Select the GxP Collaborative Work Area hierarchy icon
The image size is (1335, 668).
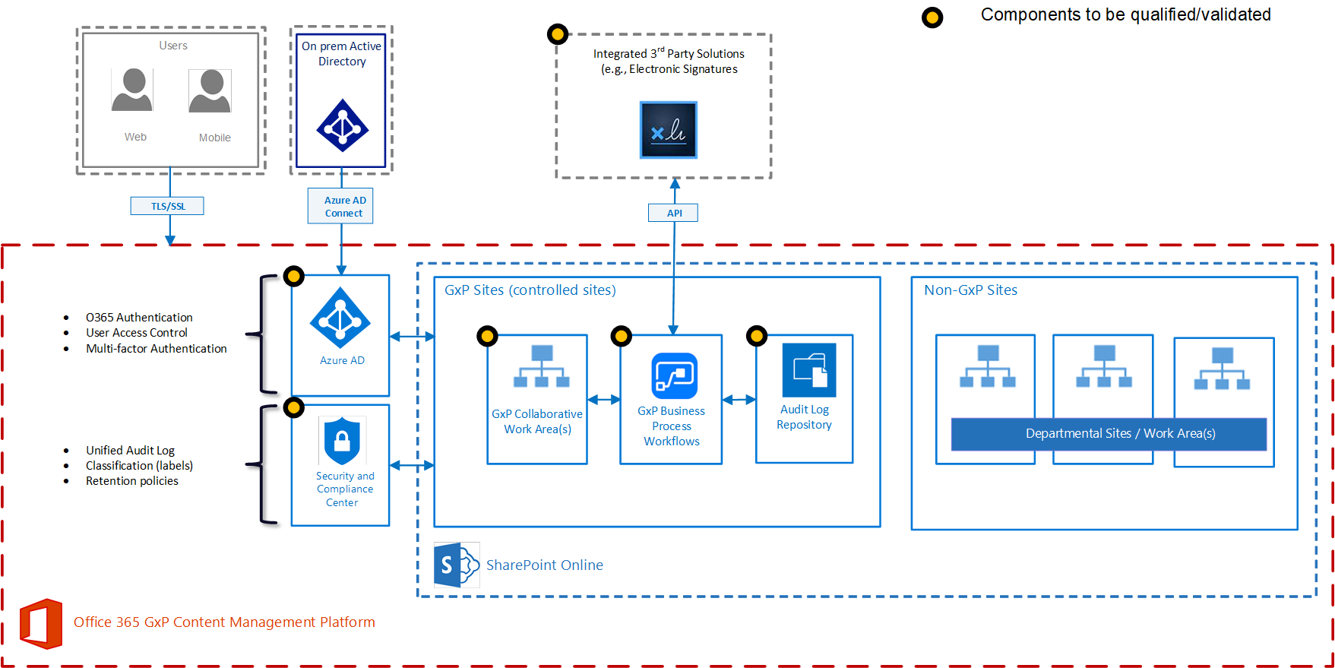(542, 366)
